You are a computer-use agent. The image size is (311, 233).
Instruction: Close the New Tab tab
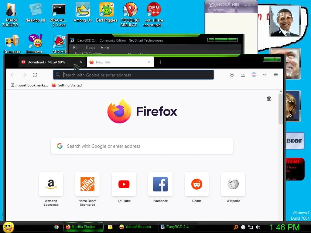pyautogui.click(x=149, y=62)
